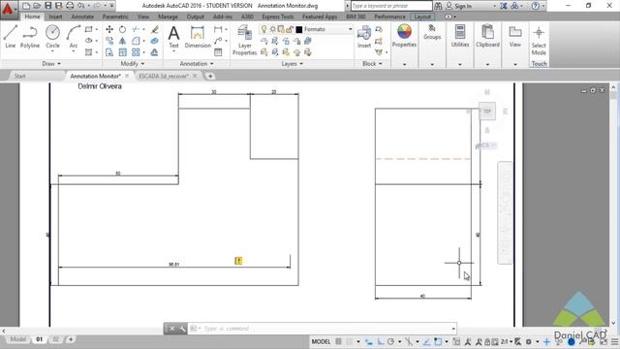Click the Scale tool in Modify panel

123,52
